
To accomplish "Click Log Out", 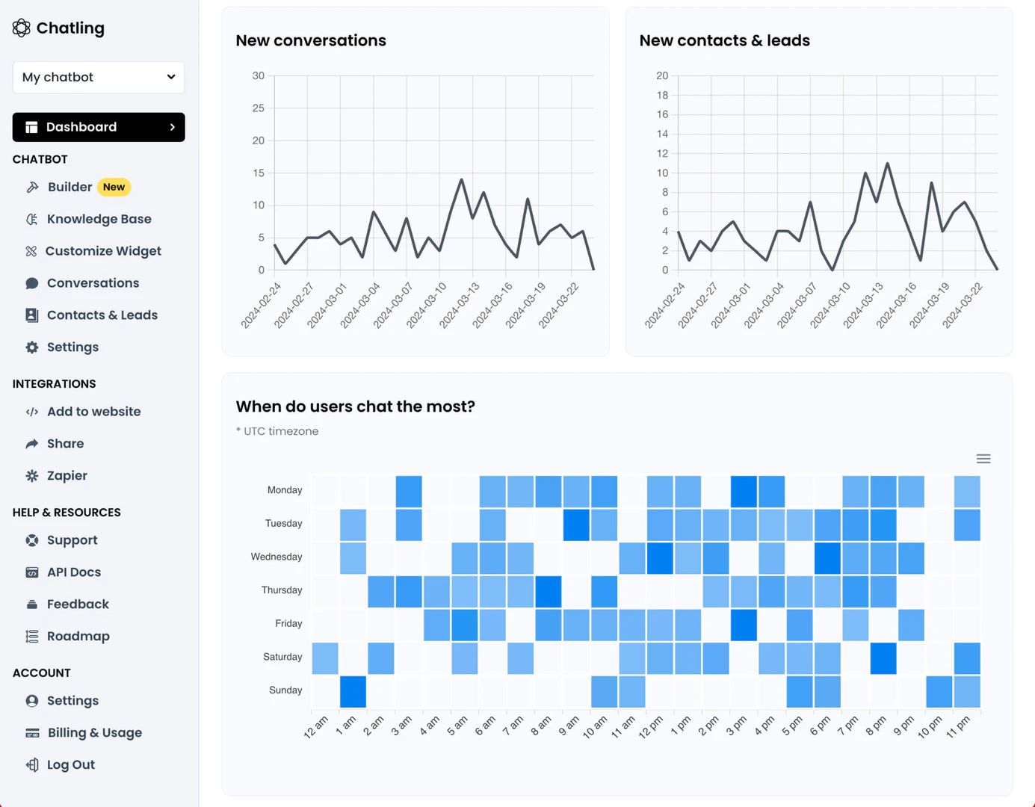I will point(70,764).
